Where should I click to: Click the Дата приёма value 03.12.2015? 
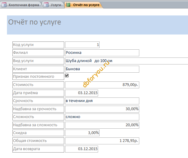point(81,93)
